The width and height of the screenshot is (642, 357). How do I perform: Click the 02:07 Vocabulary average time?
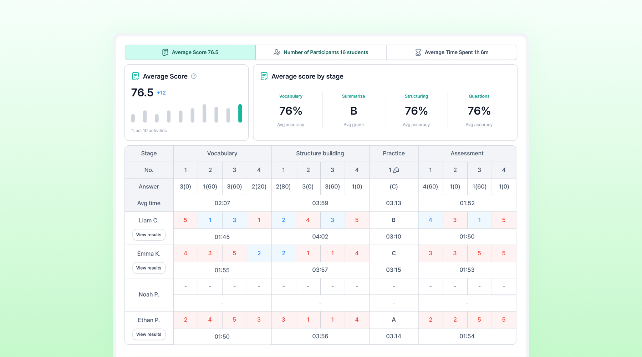pyautogui.click(x=222, y=203)
